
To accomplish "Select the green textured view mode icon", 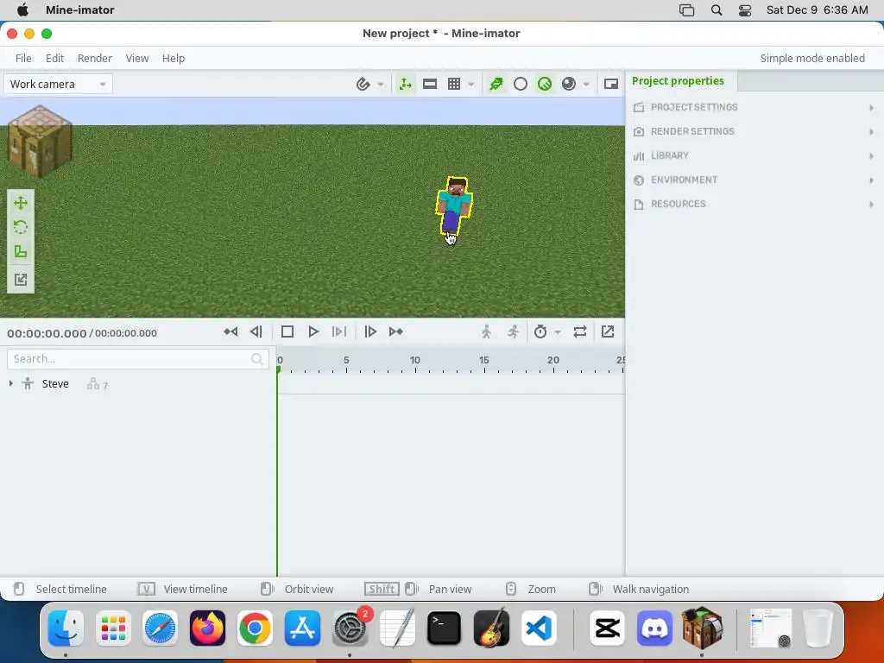I will [545, 84].
